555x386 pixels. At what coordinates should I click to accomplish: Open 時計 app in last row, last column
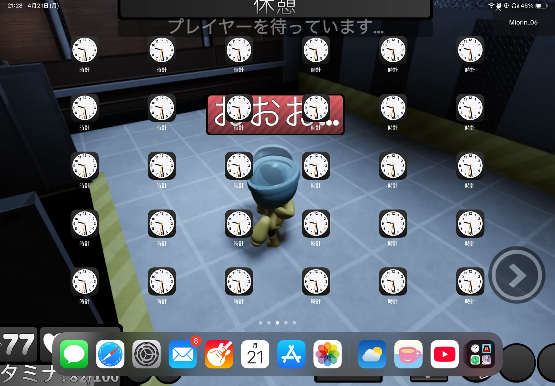tap(470, 281)
